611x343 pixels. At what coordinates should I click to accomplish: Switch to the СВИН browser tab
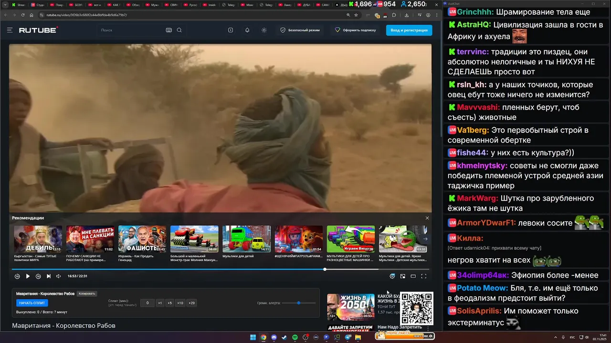tap(171, 5)
